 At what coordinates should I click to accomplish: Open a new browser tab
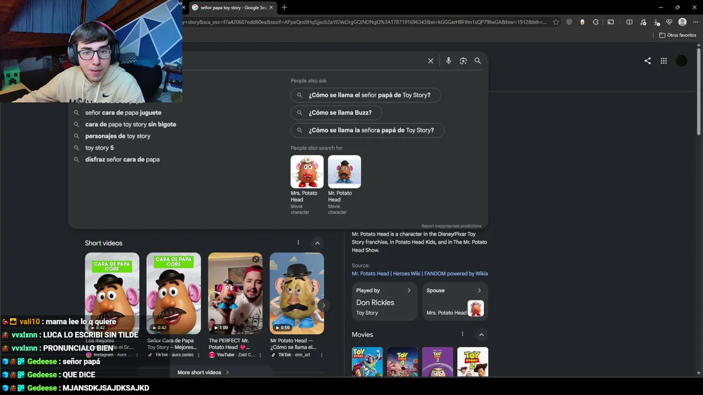click(284, 8)
